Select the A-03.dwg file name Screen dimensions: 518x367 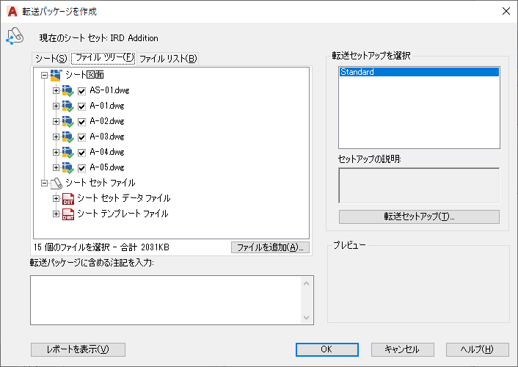(107, 137)
